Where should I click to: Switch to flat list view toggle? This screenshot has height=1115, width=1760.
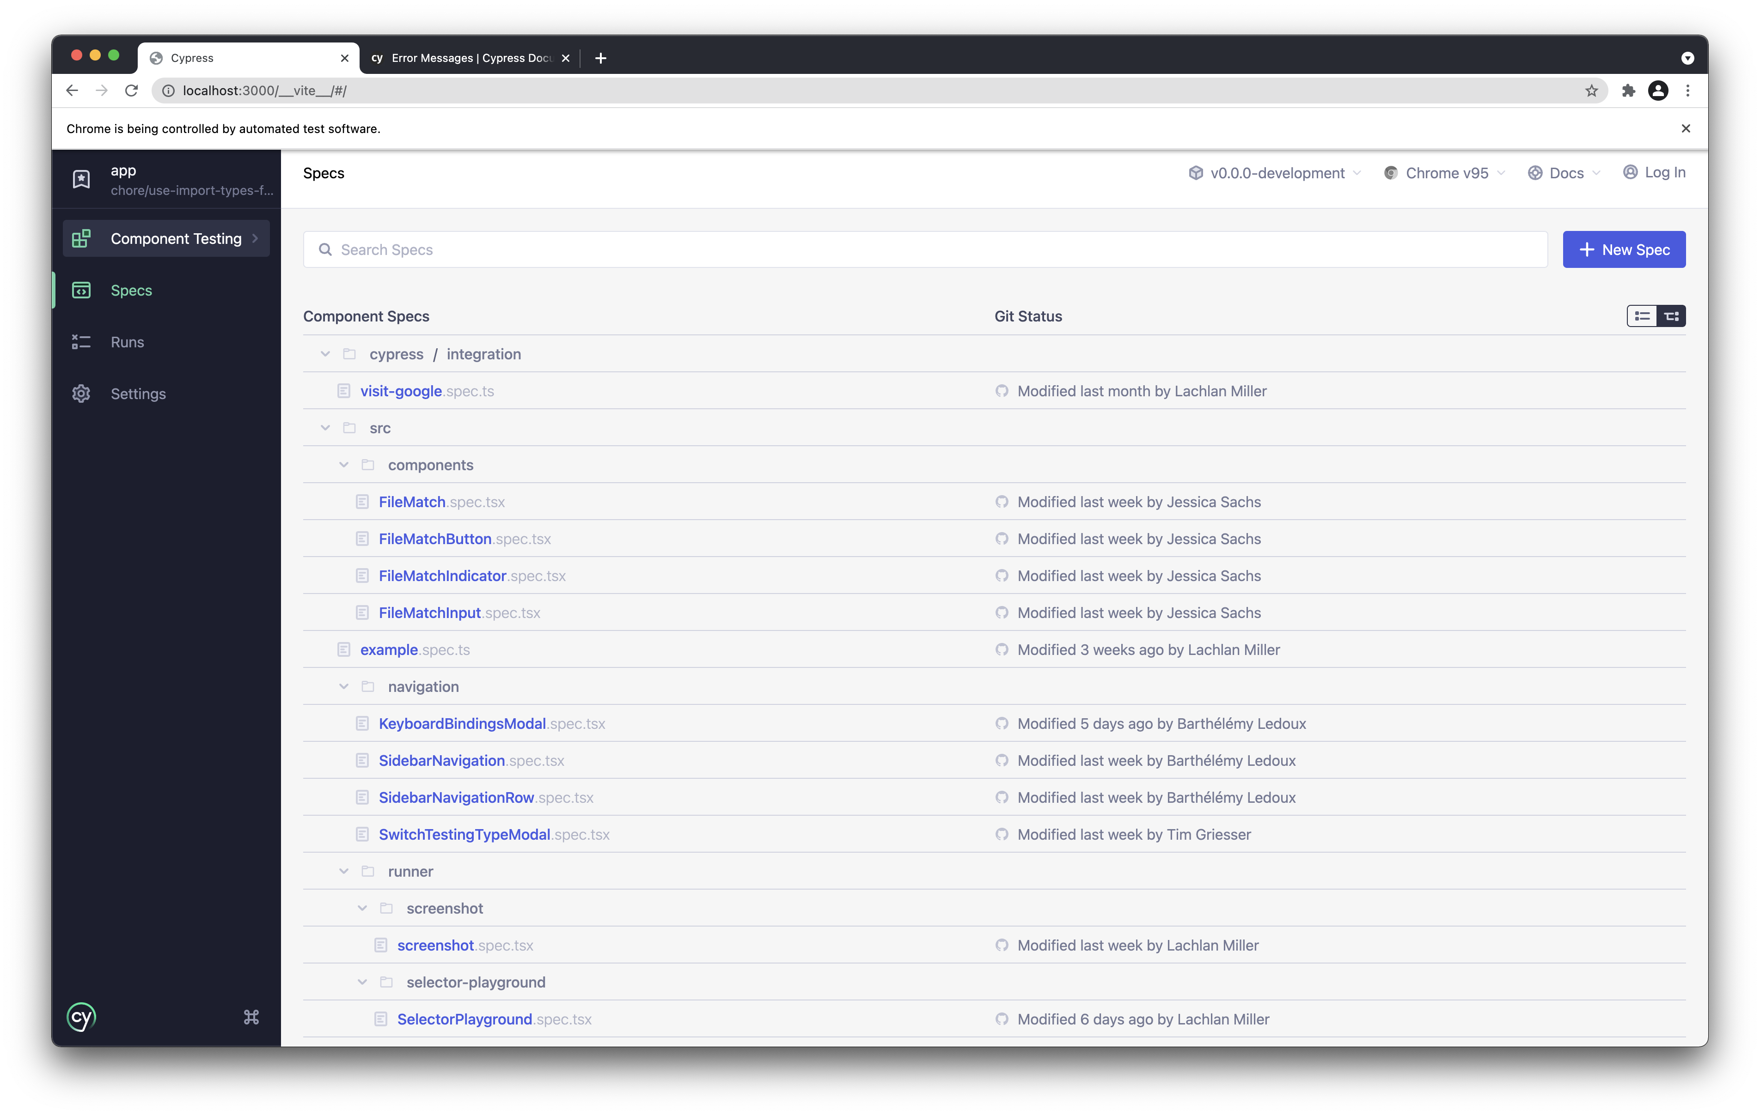point(1642,316)
